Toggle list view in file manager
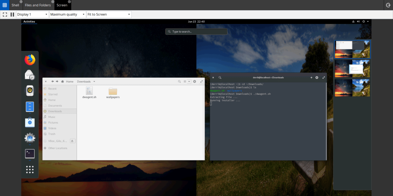The image size is (393, 196). click(x=185, y=81)
